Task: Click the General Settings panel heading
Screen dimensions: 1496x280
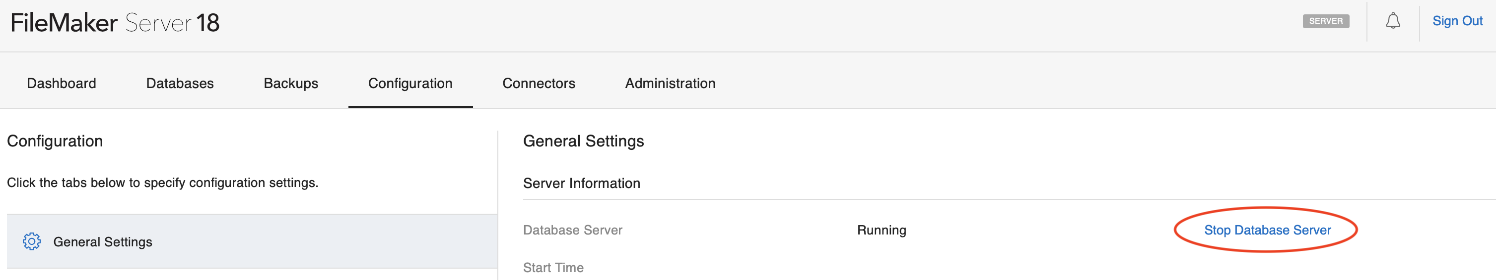Action: (x=584, y=141)
